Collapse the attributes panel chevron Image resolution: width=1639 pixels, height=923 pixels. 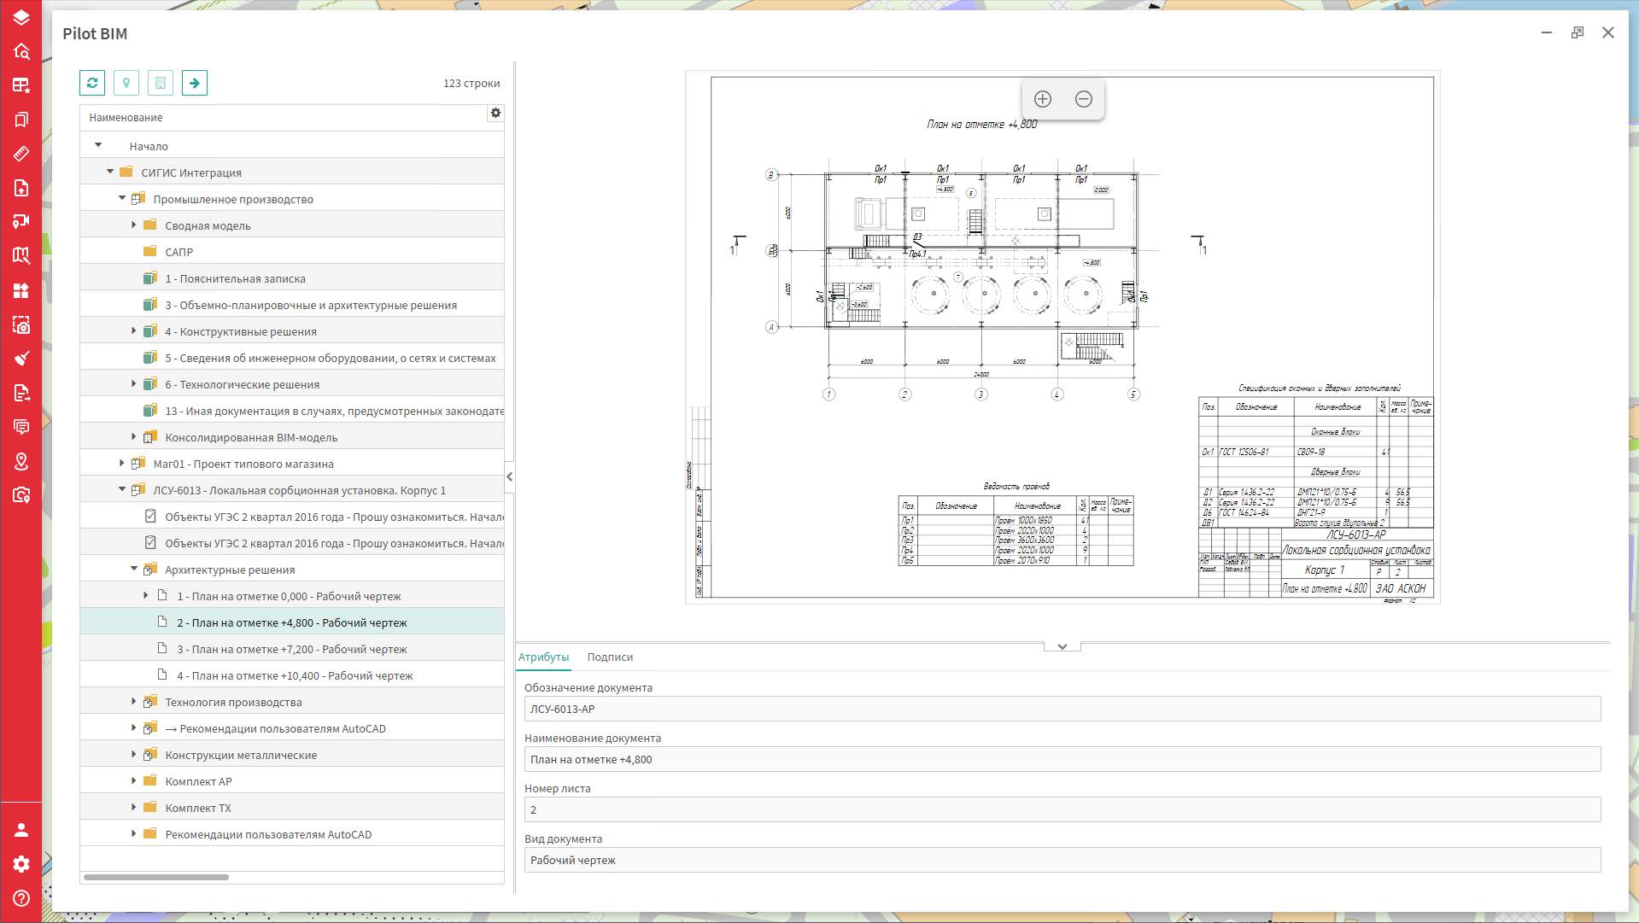1062,646
